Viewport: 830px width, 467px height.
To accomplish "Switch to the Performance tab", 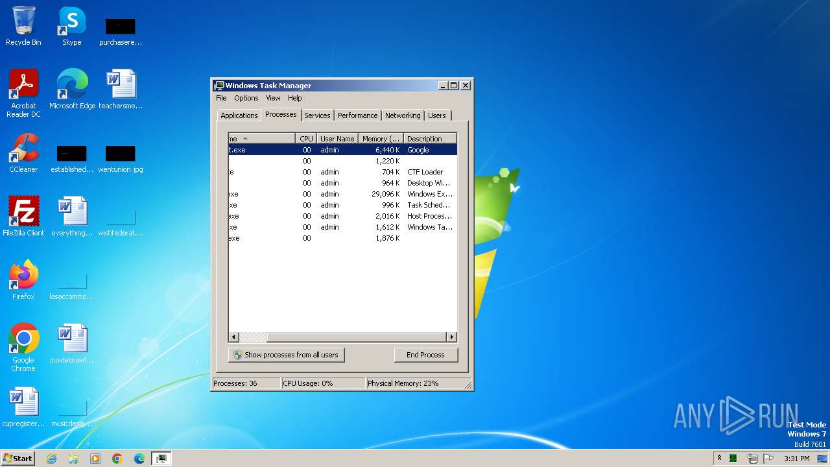I will click(x=357, y=115).
